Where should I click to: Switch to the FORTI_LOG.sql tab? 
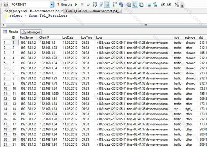[x=93, y=11]
